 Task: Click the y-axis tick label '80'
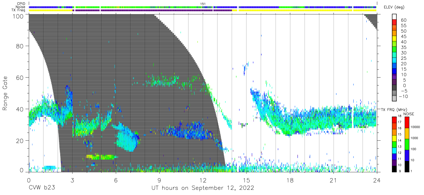[20, 46]
